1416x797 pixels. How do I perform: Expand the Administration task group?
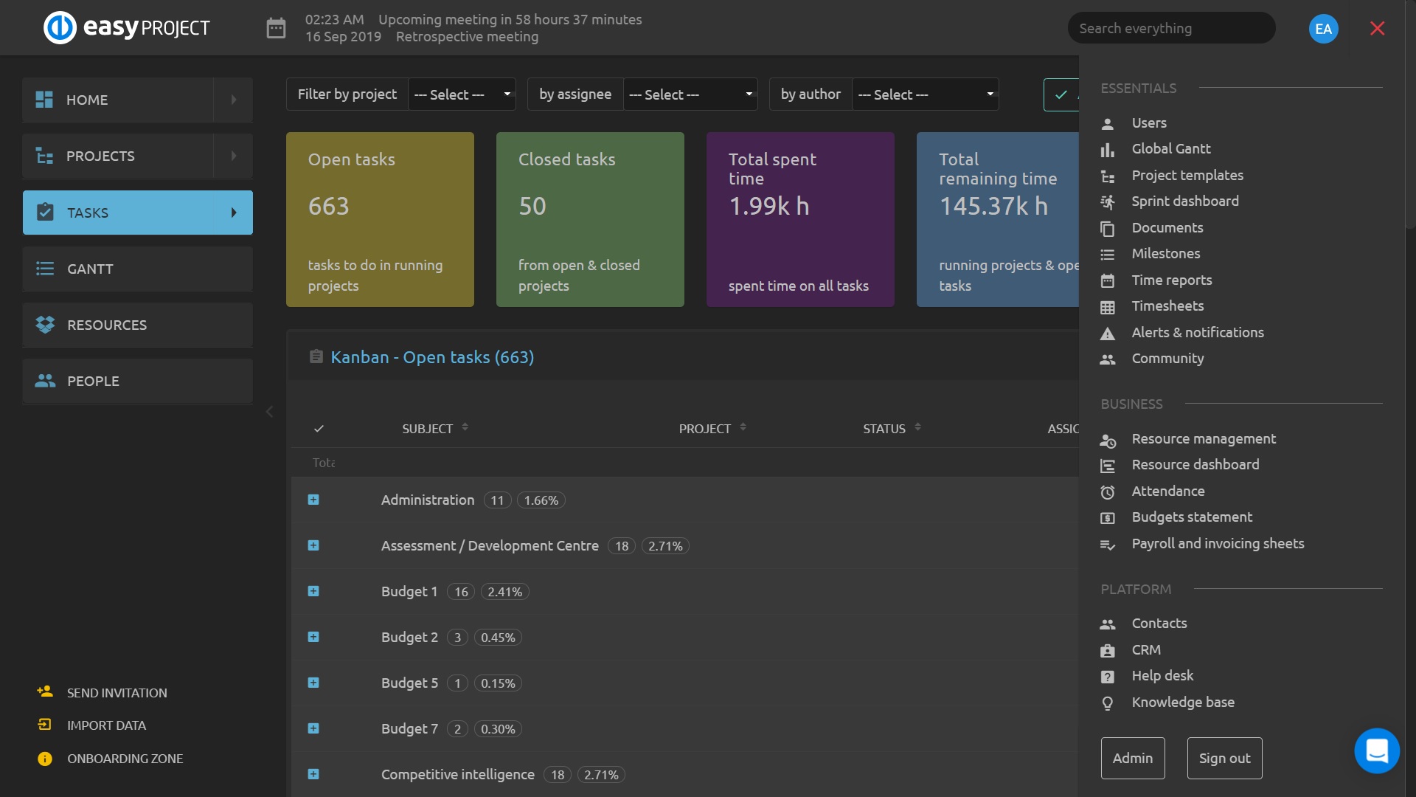coord(313,500)
